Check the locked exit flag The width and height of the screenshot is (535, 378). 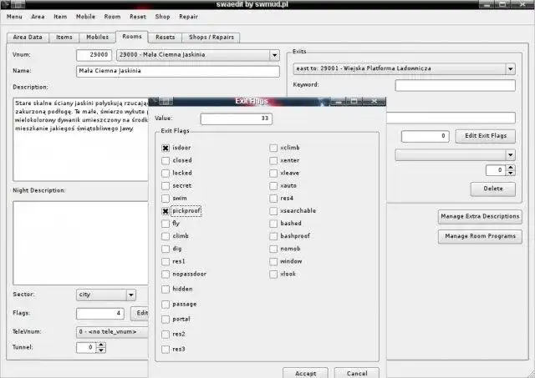(x=166, y=173)
